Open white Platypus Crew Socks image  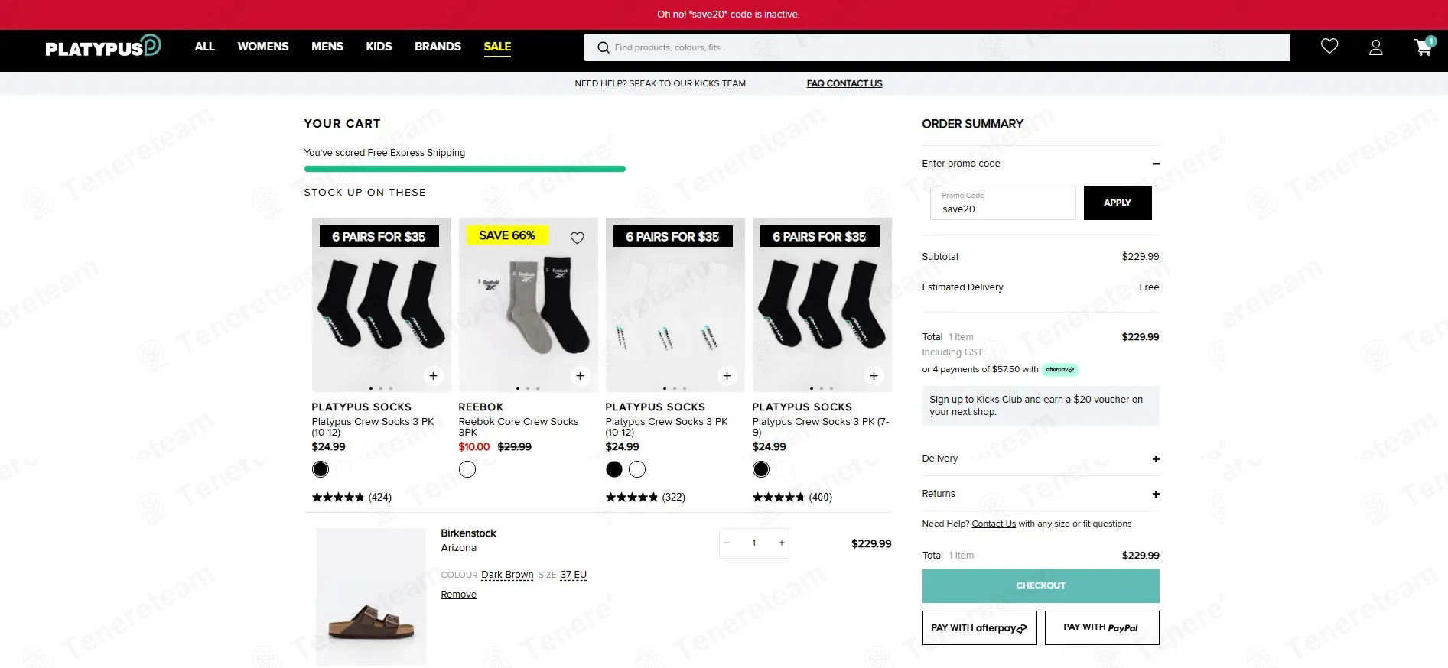pyautogui.click(x=675, y=305)
